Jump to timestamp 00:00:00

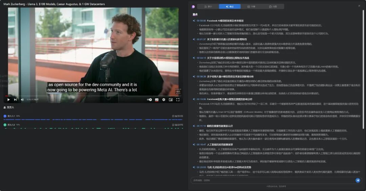coord(201,21)
